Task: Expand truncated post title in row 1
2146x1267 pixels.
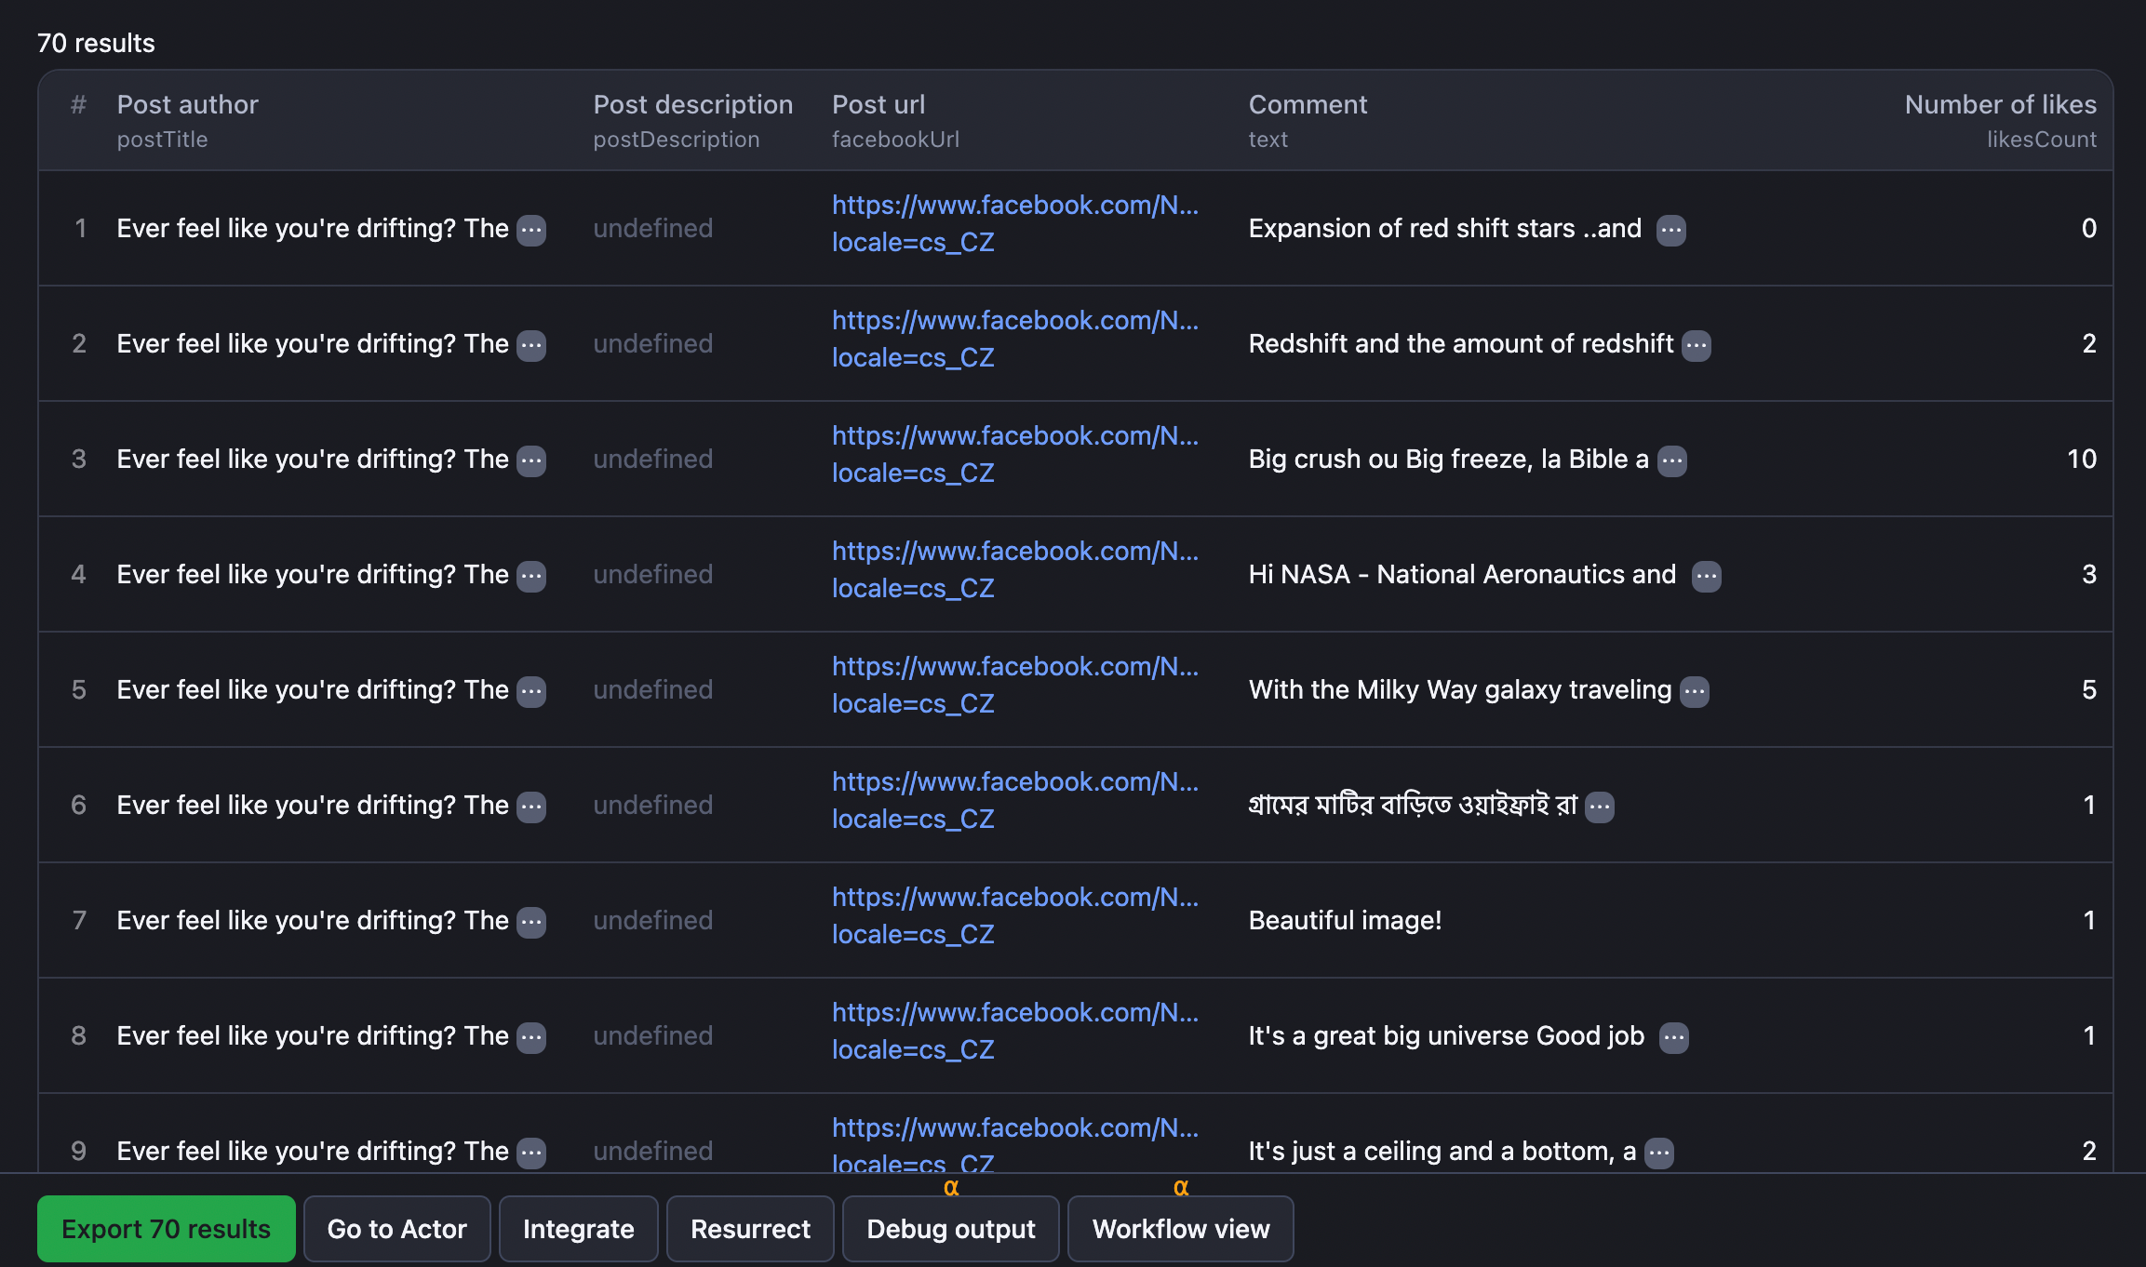Action: [x=531, y=230]
